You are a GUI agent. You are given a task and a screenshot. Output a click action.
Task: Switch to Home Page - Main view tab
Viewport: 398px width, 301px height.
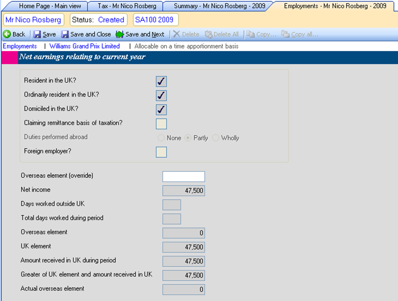tap(50, 6)
